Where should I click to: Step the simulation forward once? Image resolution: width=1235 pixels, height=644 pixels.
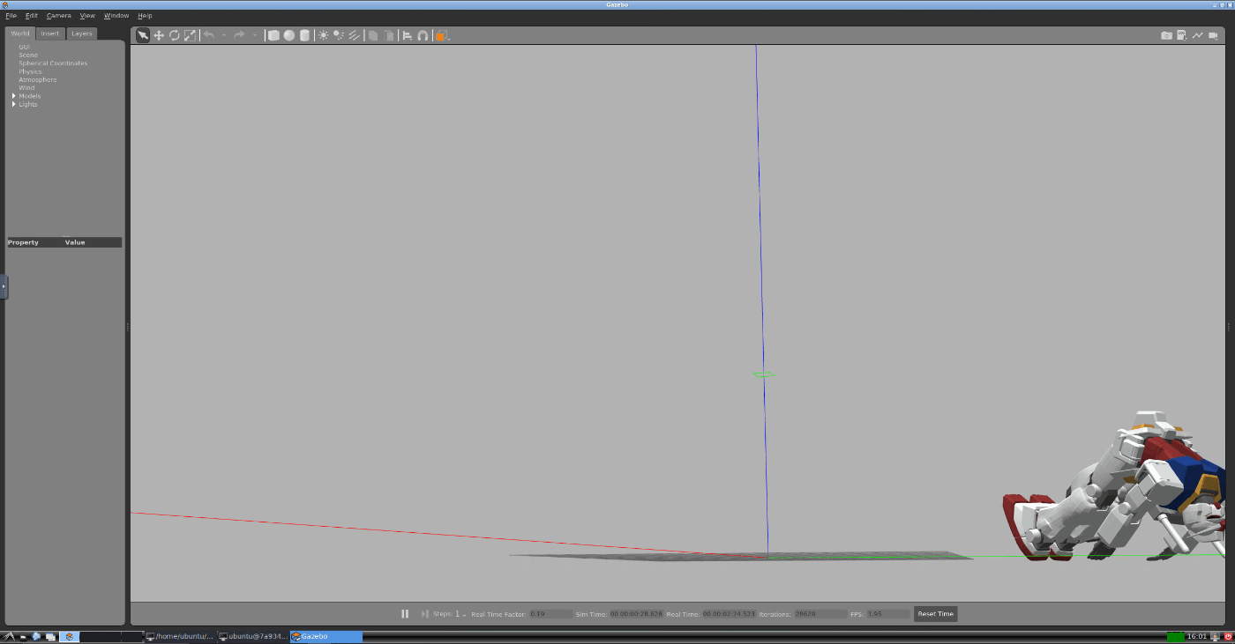[x=424, y=614]
